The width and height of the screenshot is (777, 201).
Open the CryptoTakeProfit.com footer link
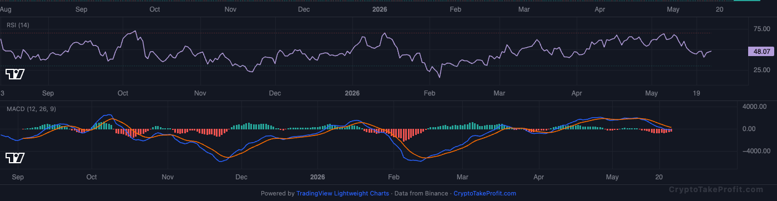(x=485, y=194)
